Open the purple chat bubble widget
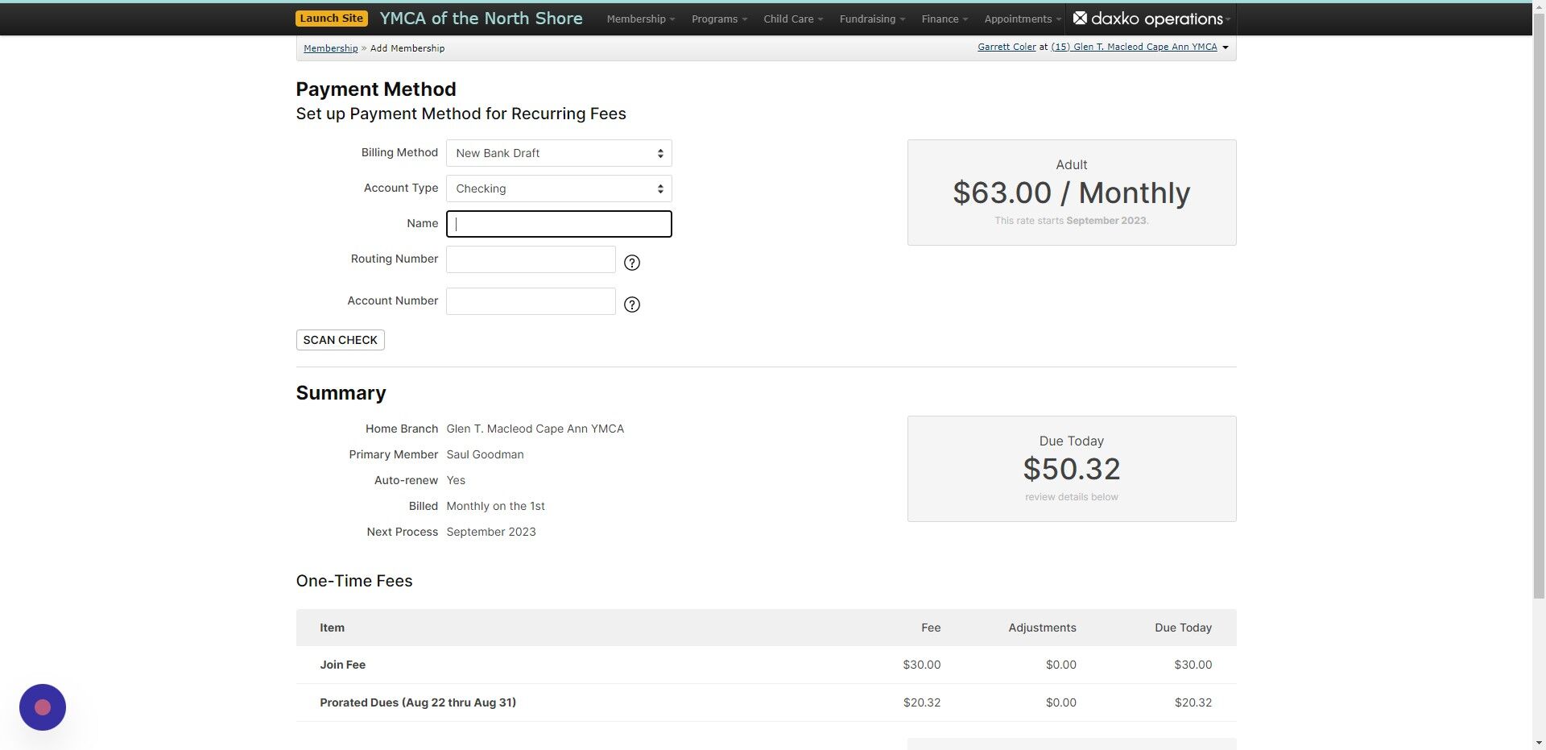 [x=43, y=707]
